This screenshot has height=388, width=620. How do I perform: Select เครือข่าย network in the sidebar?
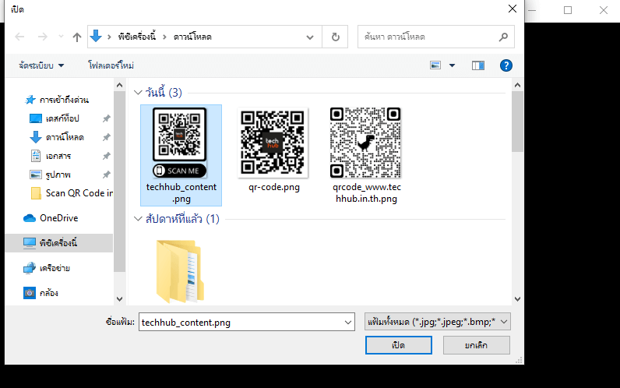[x=55, y=268]
